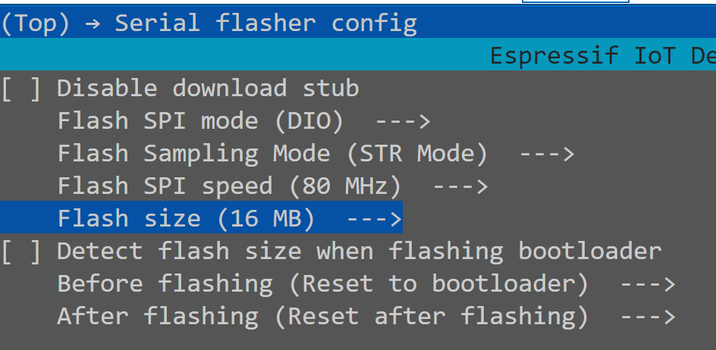Click the arrow after After flashing entry
The width and height of the screenshot is (716, 350).
(x=648, y=317)
